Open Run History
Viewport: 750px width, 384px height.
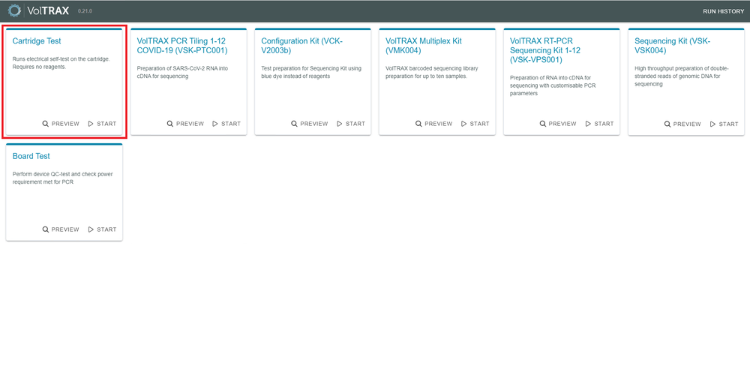[723, 11]
